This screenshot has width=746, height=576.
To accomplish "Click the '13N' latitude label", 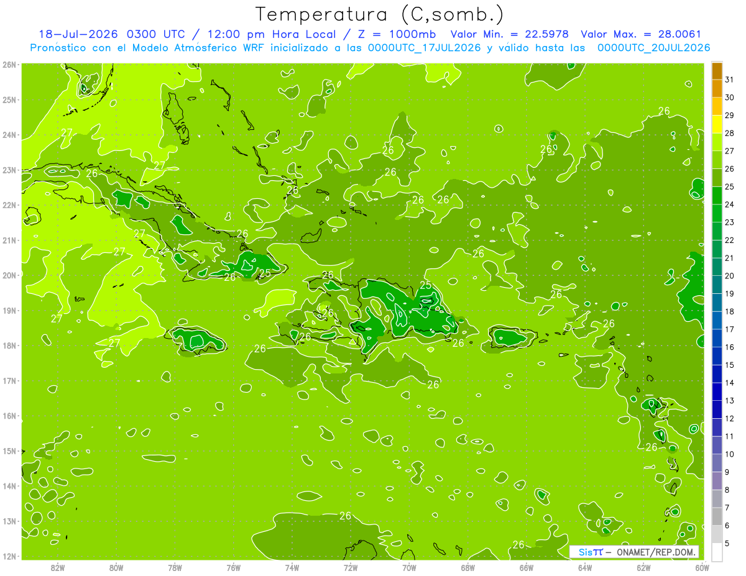I will tap(9, 521).
